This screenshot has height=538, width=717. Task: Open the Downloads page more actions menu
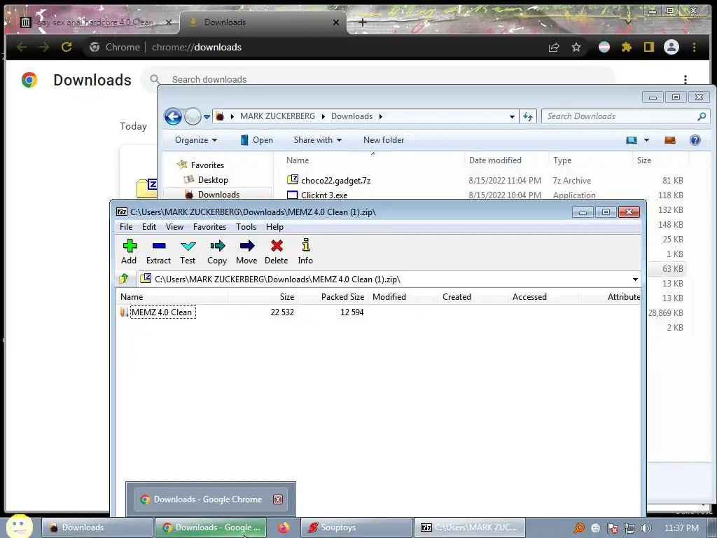[x=685, y=80]
